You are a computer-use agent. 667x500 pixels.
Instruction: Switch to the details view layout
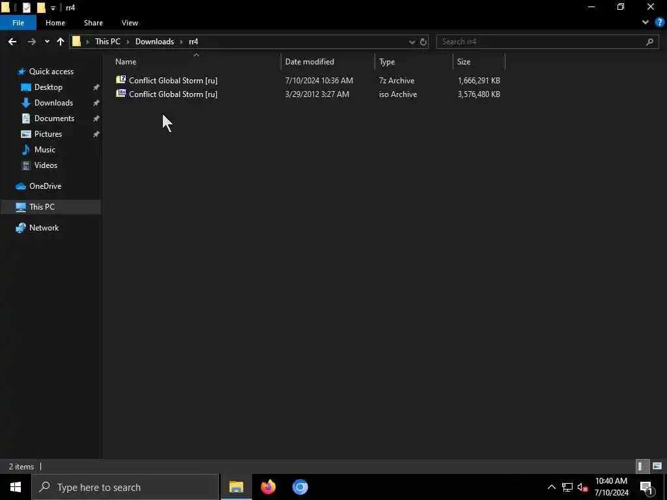pyautogui.click(x=642, y=466)
